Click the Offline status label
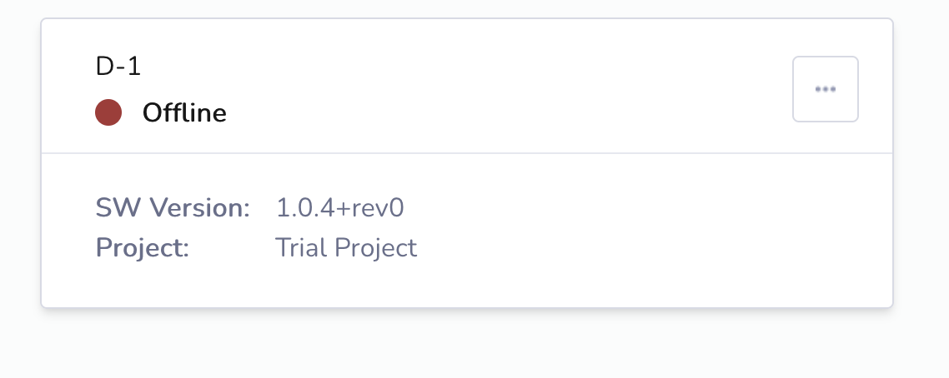Screen dimensions: 949x378 tap(184, 113)
